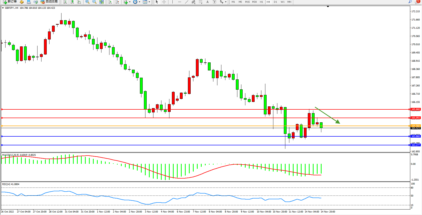This screenshot has width=422, height=215.
Task: Zoom in on the chart
Action: coord(87,2)
